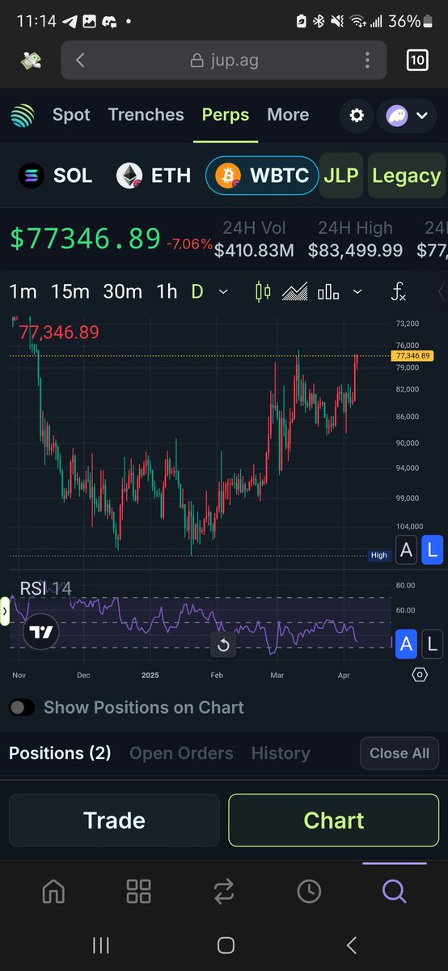The width and height of the screenshot is (448, 971).
Task: Open the More menu
Action: tap(288, 115)
